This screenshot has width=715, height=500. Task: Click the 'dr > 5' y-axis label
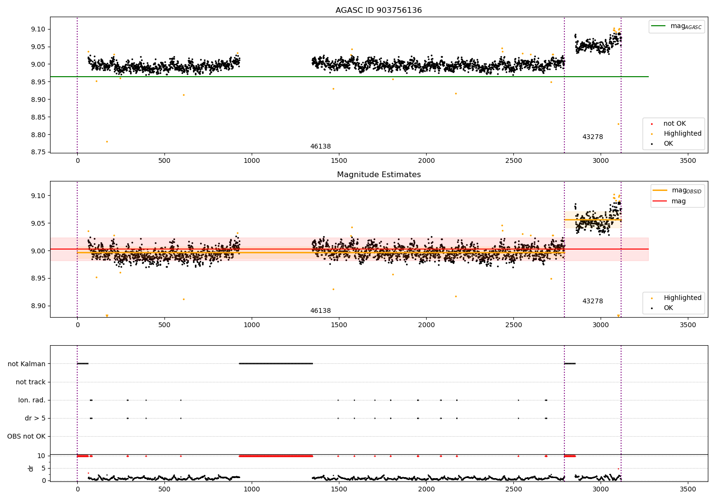click(x=35, y=418)
